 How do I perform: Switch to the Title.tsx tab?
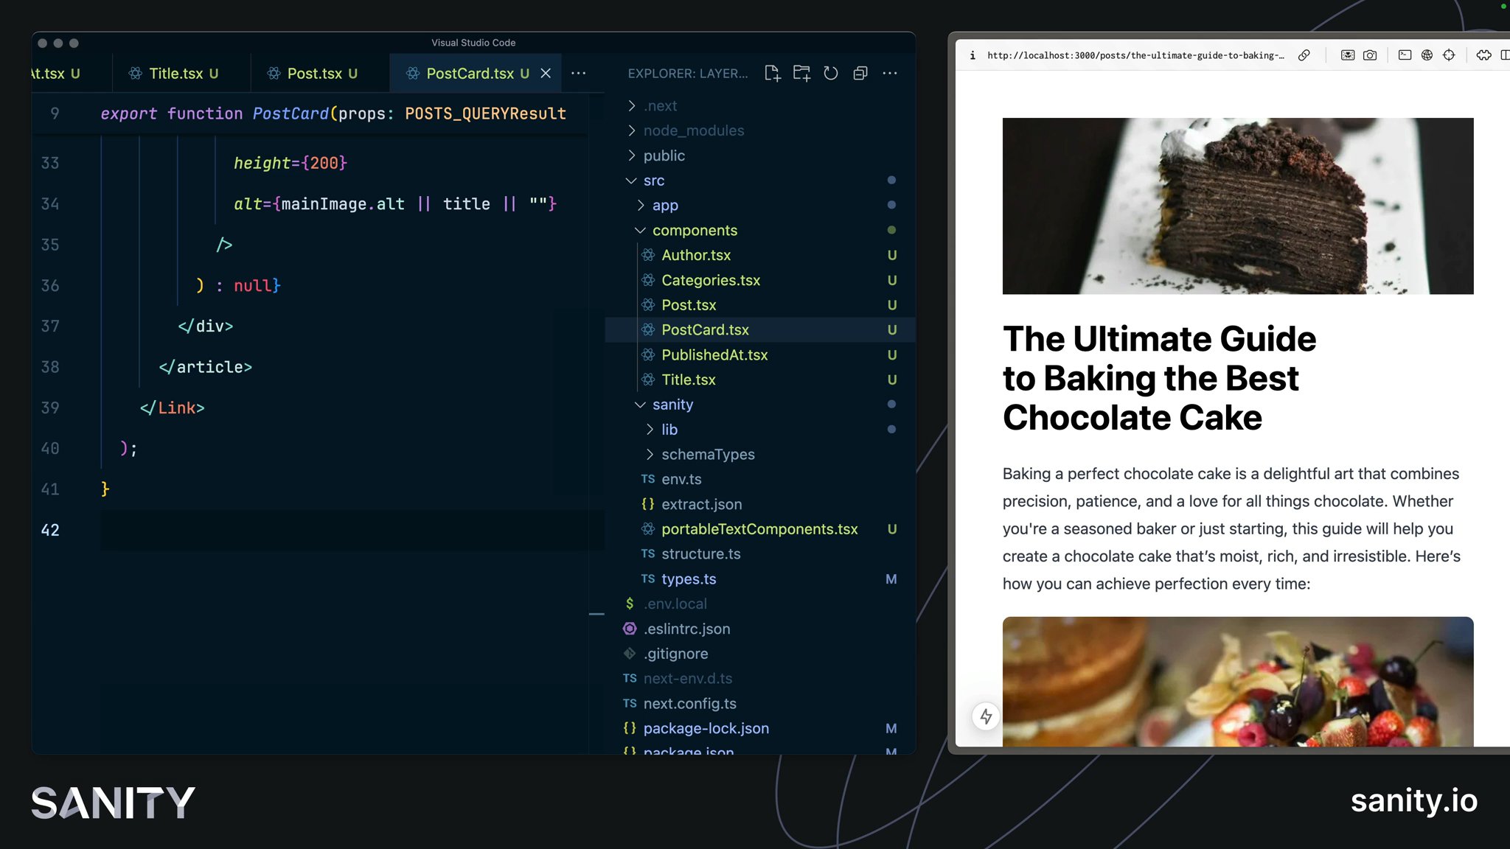coord(182,73)
